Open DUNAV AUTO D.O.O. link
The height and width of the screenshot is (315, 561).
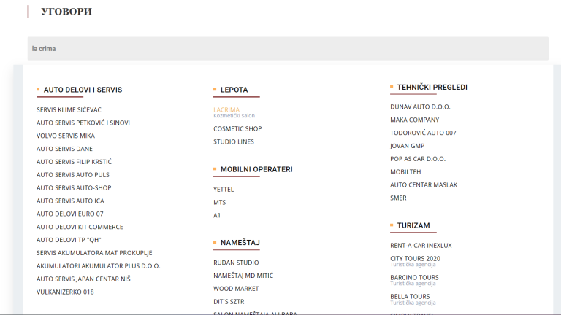pyautogui.click(x=421, y=106)
